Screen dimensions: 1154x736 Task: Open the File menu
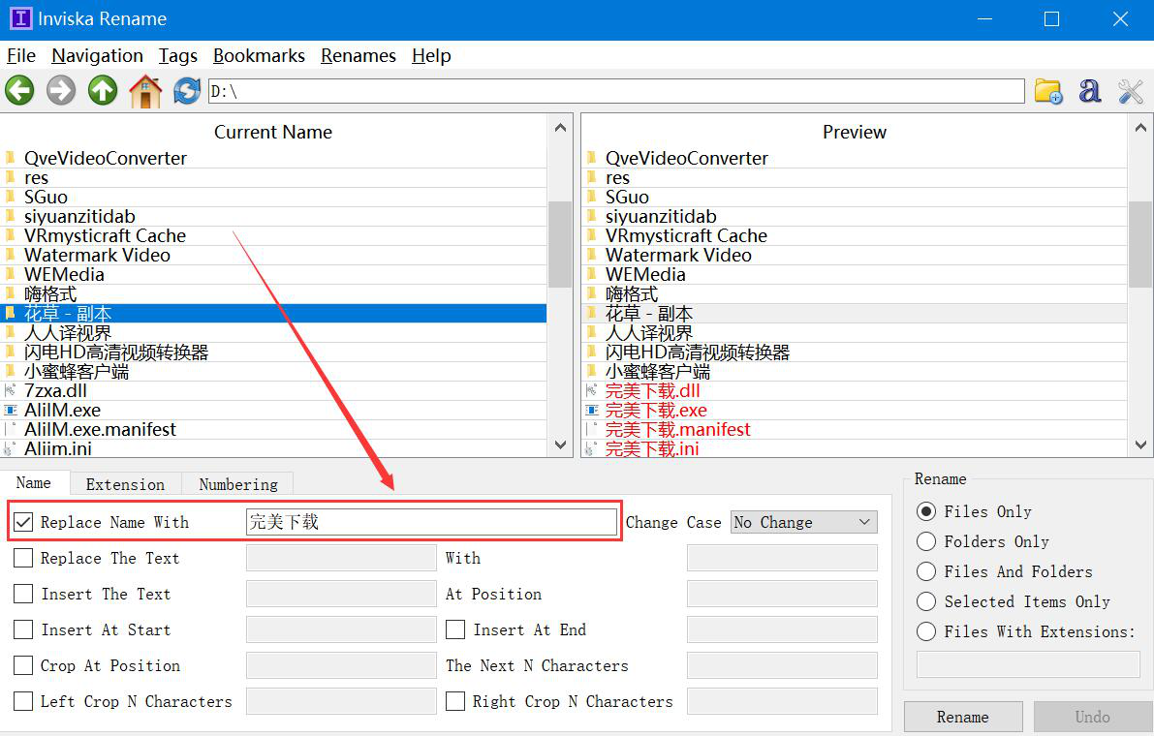coord(21,56)
